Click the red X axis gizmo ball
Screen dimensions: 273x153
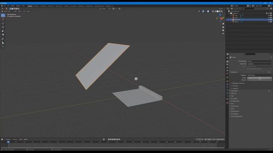pos(221,19)
